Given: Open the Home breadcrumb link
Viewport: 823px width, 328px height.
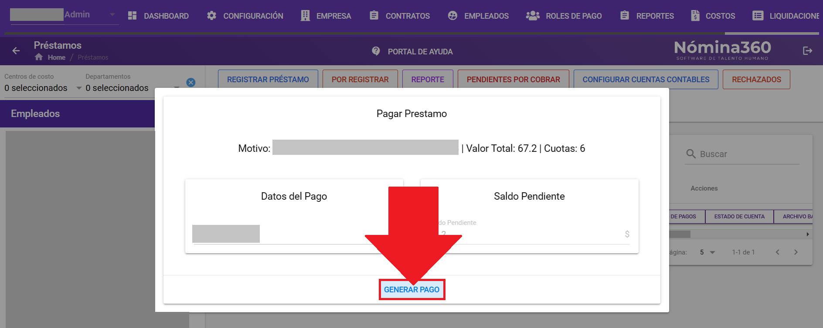Looking at the screenshot, I should [x=57, y=57].
